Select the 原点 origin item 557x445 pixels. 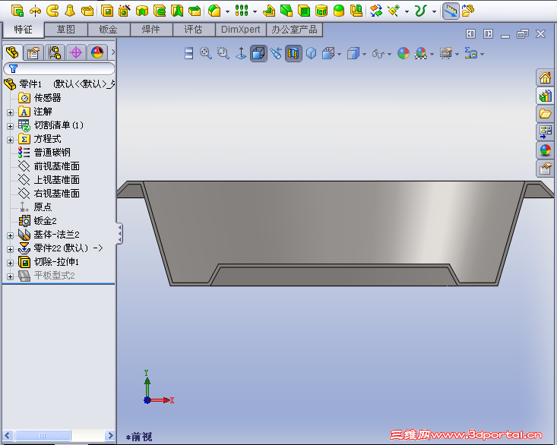(x=35, y=207)
